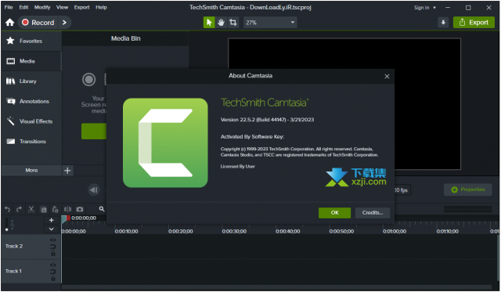
Task: Click the timeline zoom slider handle
Action: pos(7,229)
